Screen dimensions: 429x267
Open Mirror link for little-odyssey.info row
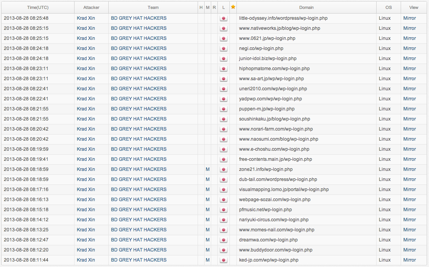[x=409, y=18]
